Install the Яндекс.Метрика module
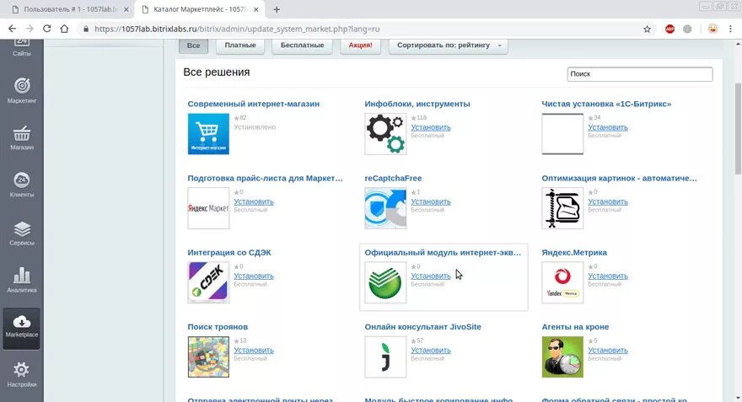 [608, 276]
